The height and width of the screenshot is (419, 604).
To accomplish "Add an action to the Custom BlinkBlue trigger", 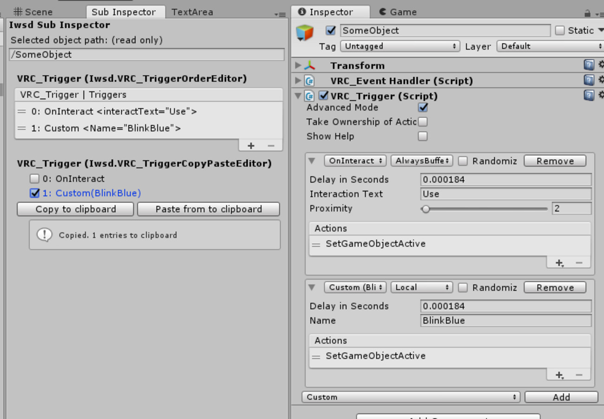I will point(559,375).
